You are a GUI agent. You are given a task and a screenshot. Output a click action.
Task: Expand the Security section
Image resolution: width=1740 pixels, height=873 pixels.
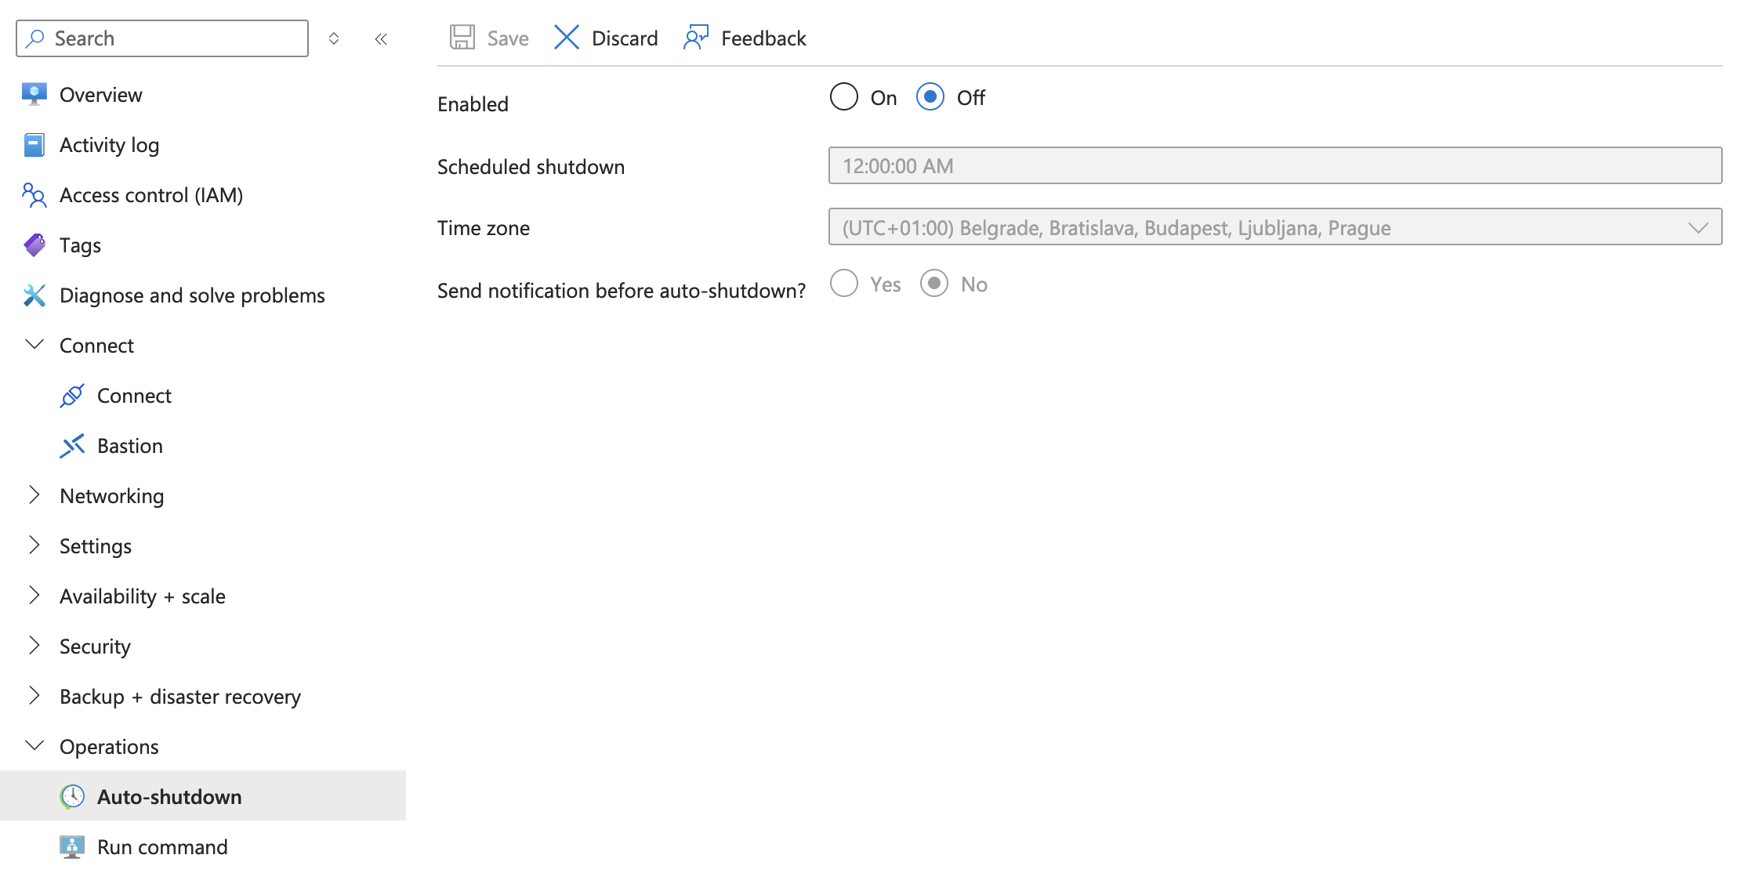click(34, 646)
